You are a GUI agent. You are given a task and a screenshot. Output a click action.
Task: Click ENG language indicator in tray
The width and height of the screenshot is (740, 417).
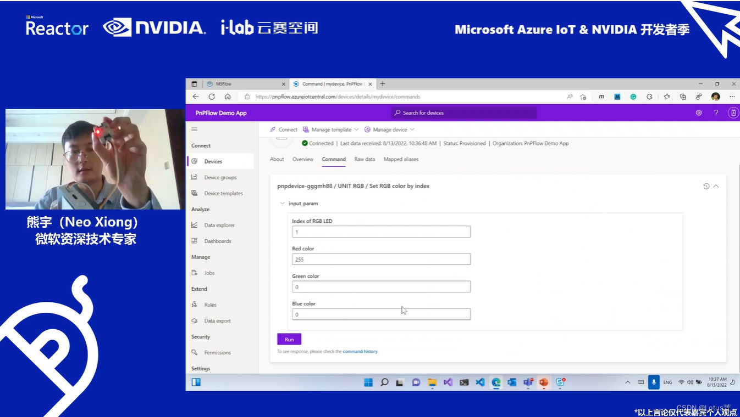coord(667,382)
